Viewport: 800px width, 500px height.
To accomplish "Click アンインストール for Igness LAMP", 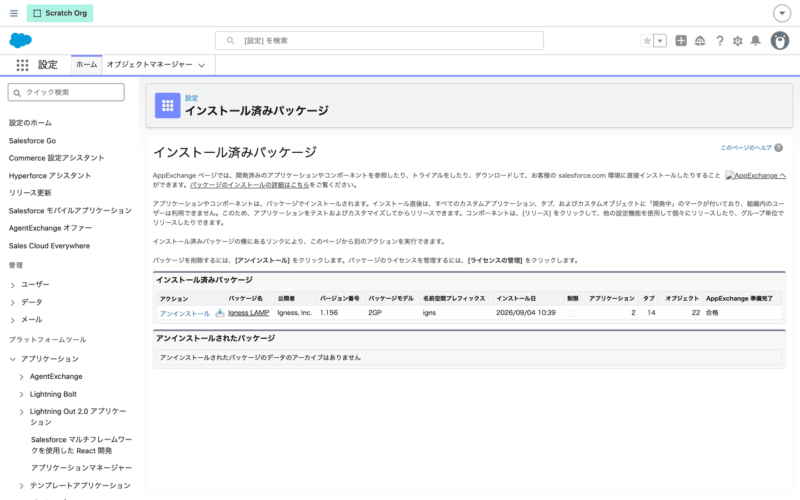I will 185,313.
